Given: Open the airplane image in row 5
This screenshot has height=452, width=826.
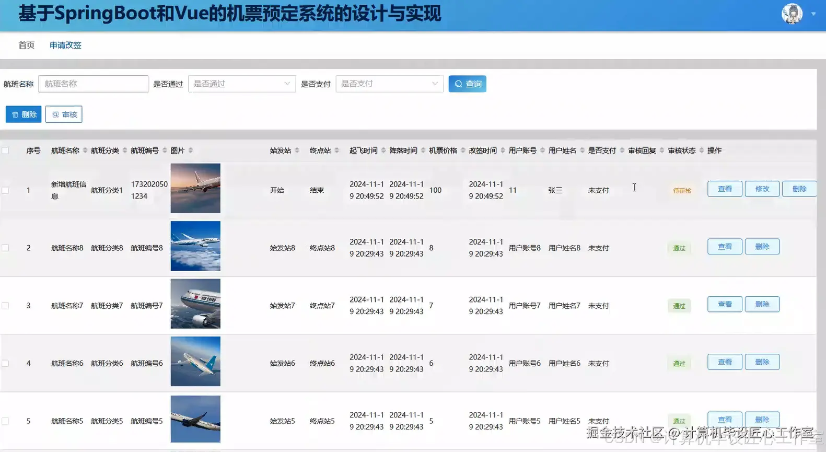Looking at the screenshot, I should [x=195, y=419].
